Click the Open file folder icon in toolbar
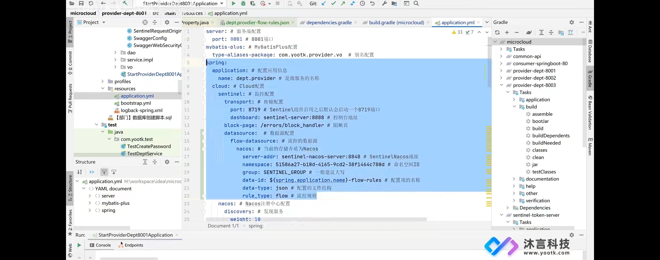660x260 pixels. 72,4
